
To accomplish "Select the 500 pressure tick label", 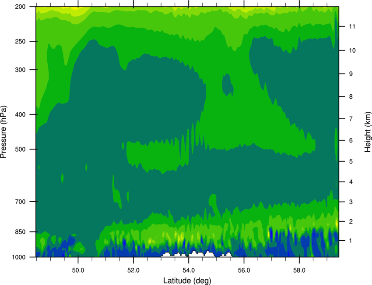I will (20, 149).
